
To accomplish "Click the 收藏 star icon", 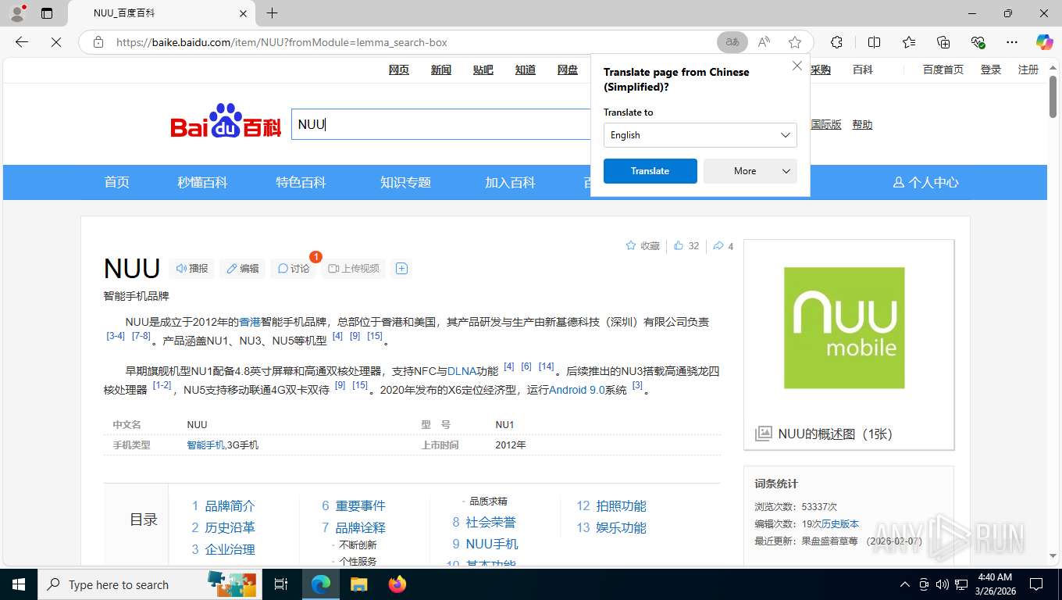I will (x=643, y=245).
